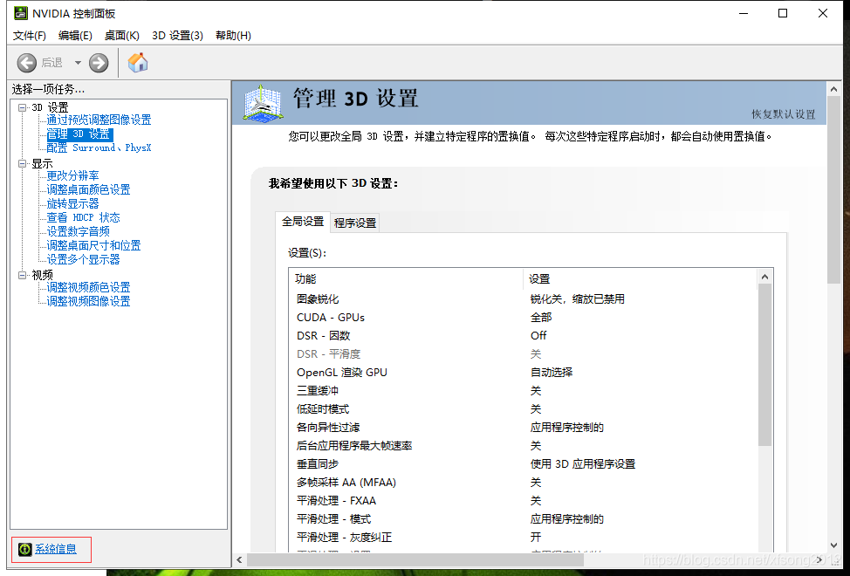The height and width of the screenshot is (576, 850).
Task: Select the 三重缓冲 setting row
Action: click(523, 391)
